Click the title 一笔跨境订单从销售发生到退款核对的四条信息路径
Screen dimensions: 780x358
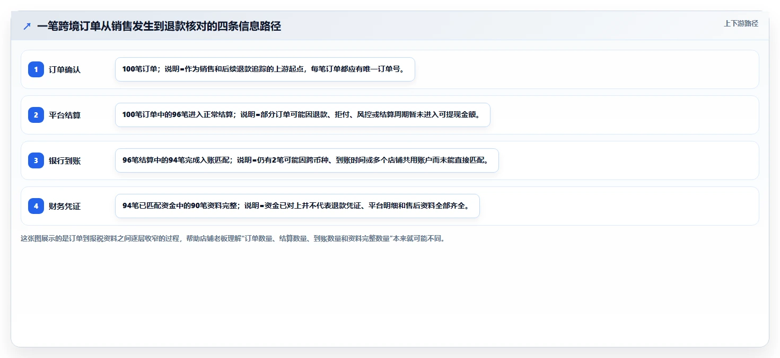[159, 26]
